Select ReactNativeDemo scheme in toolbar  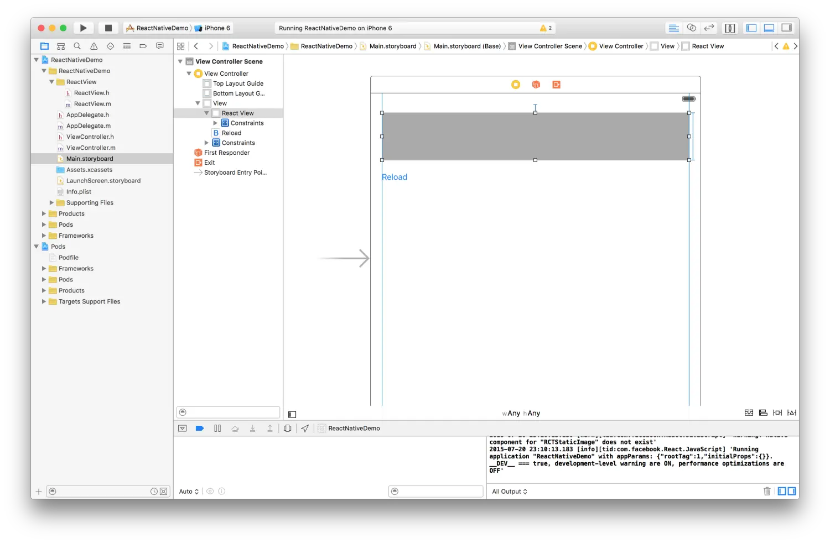pos(158,28)
